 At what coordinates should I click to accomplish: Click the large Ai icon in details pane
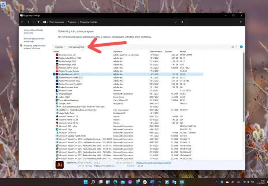pyautogui.click(x=60, y=165)
